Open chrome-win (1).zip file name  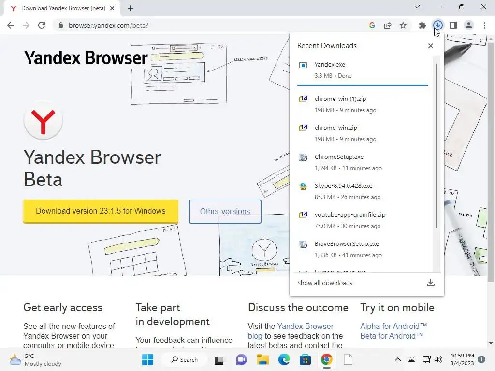pos(340,99)
